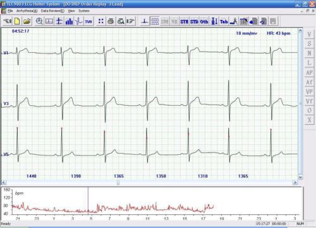Click the heart rate trend graph near hour 9
This screenshot has width=316, height=228.
(128, 208)
